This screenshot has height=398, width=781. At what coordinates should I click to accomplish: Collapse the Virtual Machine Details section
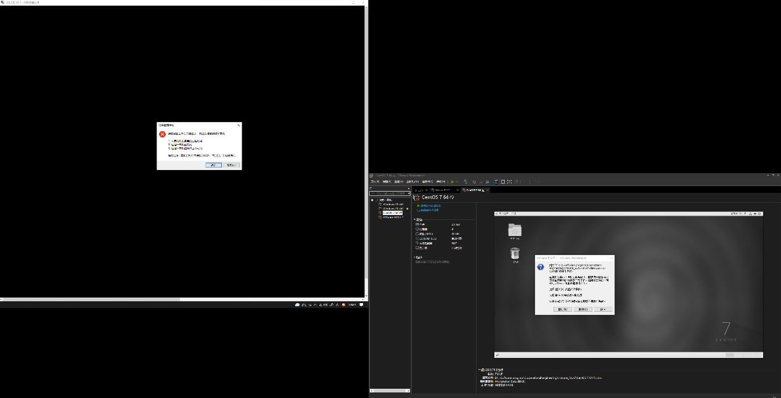pyautogui.click(x=479, y=370)
